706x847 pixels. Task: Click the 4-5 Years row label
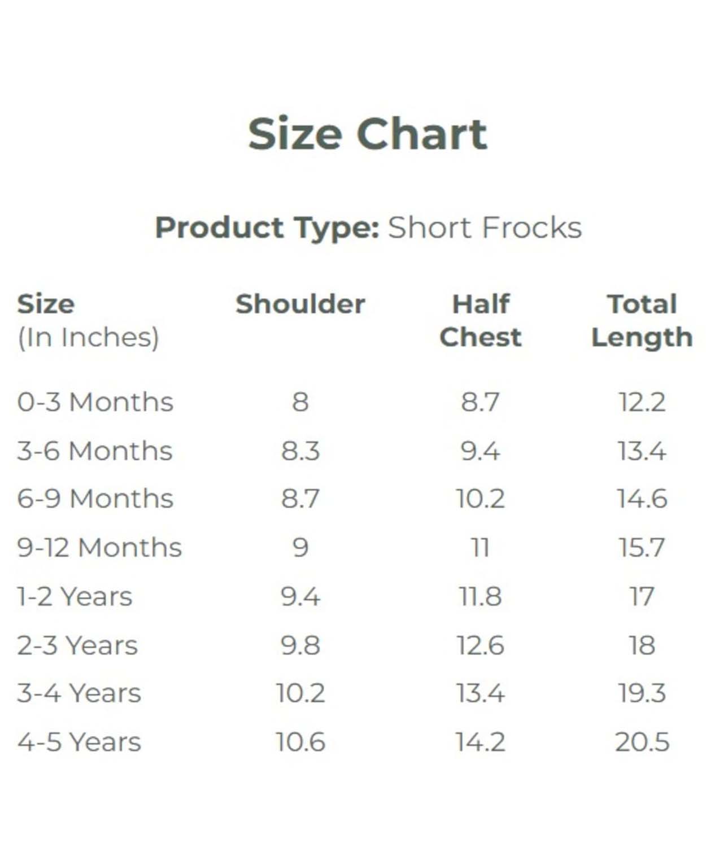(79, 742)
